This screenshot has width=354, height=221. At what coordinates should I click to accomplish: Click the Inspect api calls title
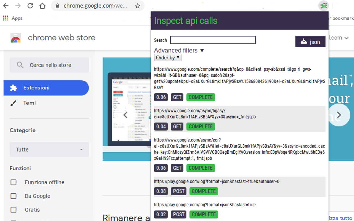coord(186,21)
